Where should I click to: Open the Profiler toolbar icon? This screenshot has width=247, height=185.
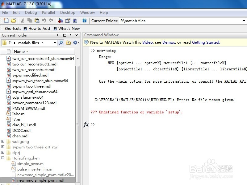pyautogui.click(x=75, y=21)
